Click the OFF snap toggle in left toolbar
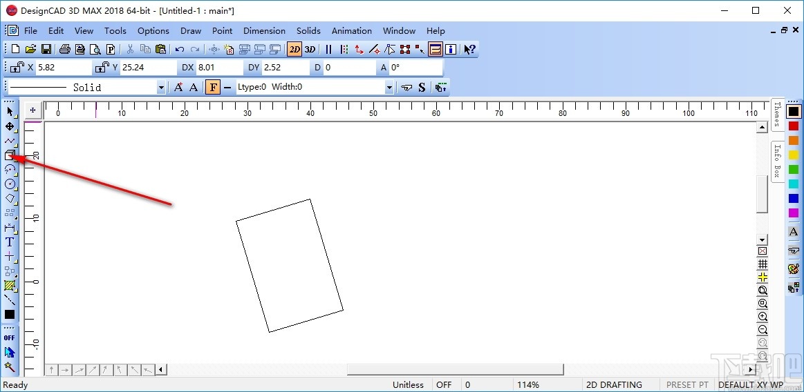The width and height of the screenshot is (804, 392). [9, 337]
